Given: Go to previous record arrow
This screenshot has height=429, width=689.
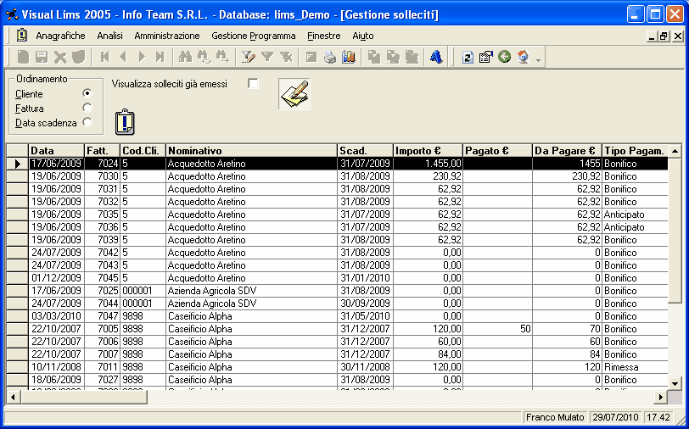Looking at the screenshot, I should tap(123, 57).
